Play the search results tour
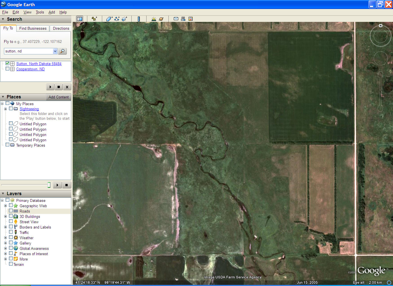Image resolution: width=393 pixels, height=286 pixels. click(50, 87)
